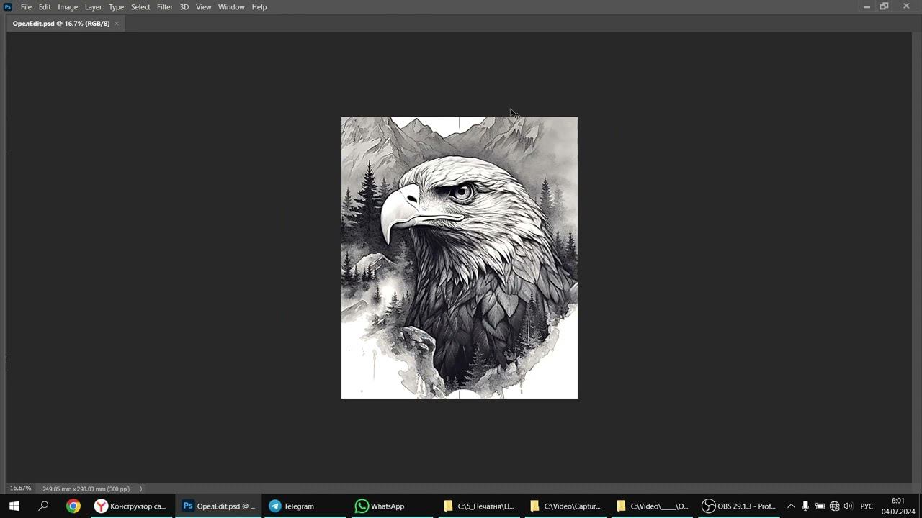Close the ОрелEdit.psd document tab
The width and height of the screenshot is (922, 518).
pyautogui.click(x=117, y=24)
